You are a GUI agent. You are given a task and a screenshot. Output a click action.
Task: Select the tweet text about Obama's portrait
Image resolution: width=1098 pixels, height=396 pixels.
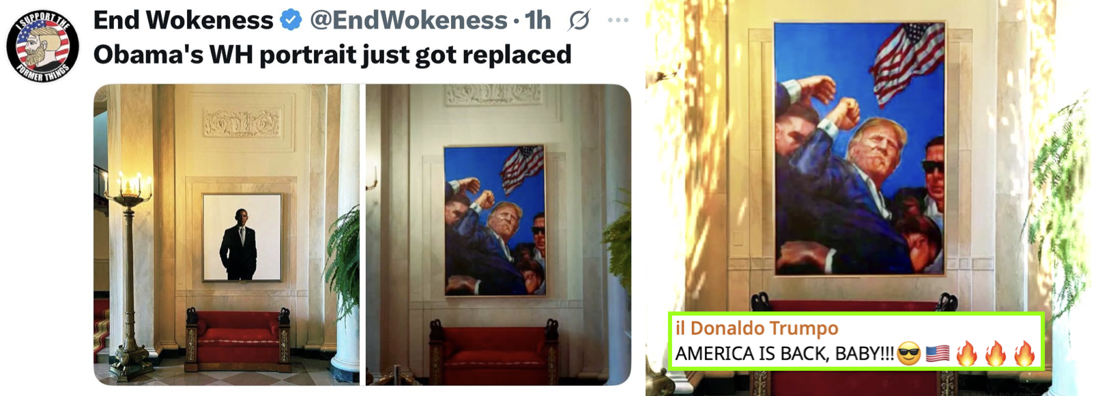click(x=332, y=55)
